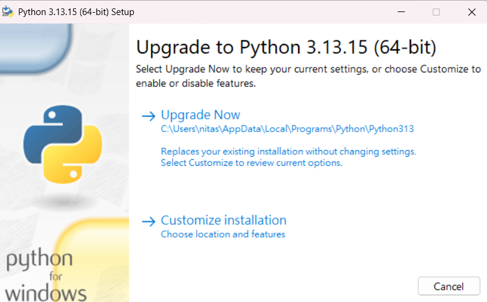Screen dimensions: 487x302
Task: Click the 'Select Customize to review current options' line
Action: pyautogui.click(x=252, y=163)
